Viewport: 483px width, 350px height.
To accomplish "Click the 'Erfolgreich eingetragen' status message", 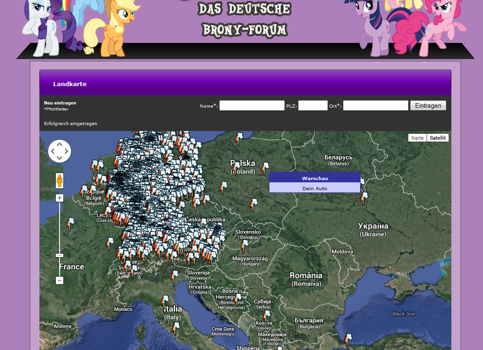I will 71,123.
